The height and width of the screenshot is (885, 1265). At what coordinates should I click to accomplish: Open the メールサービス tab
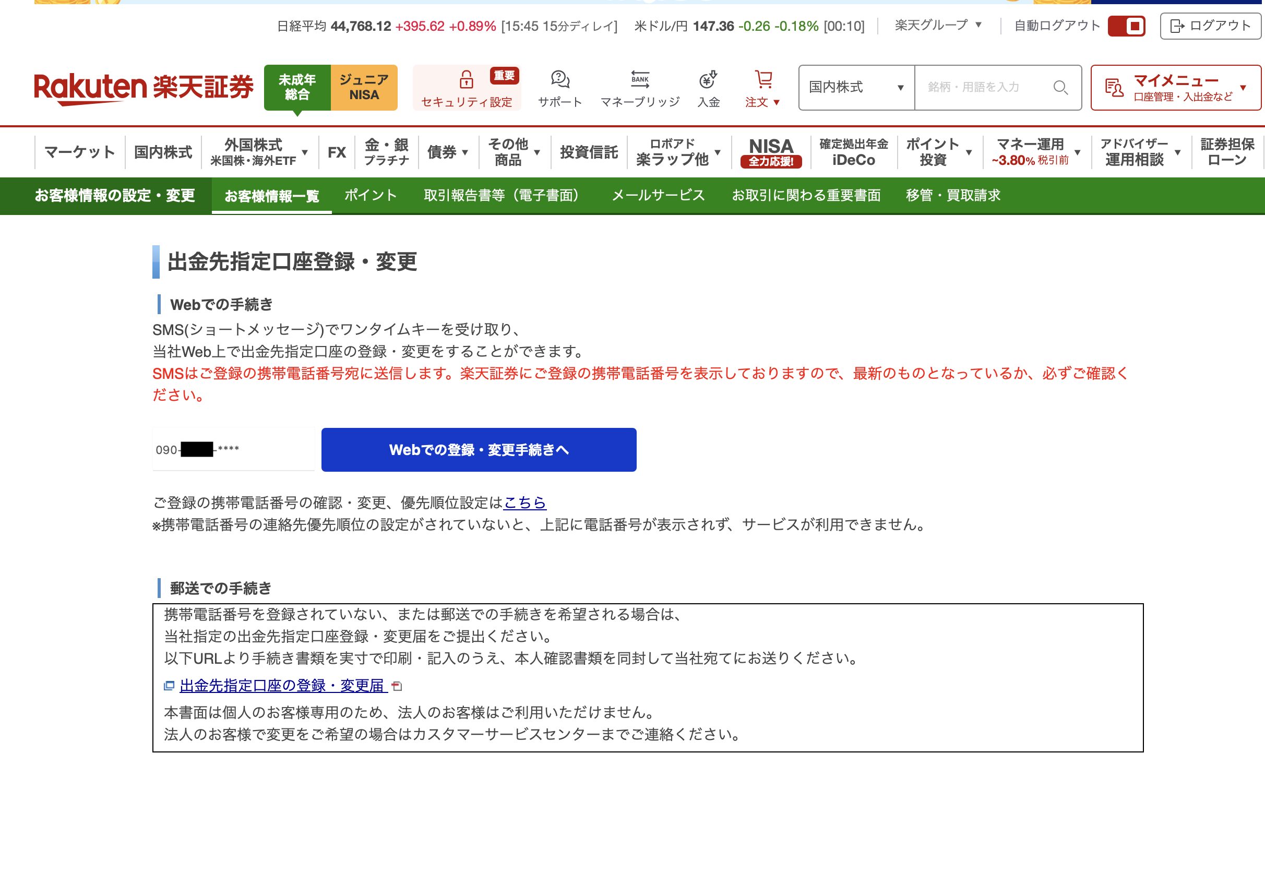click(658, 195)
